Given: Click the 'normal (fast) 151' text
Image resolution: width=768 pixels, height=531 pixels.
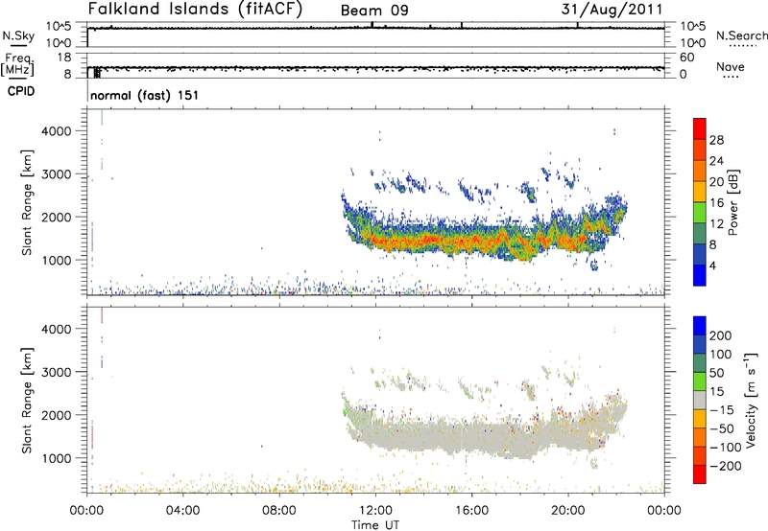Looking at the screenshot, I should (x=145, y=95).
